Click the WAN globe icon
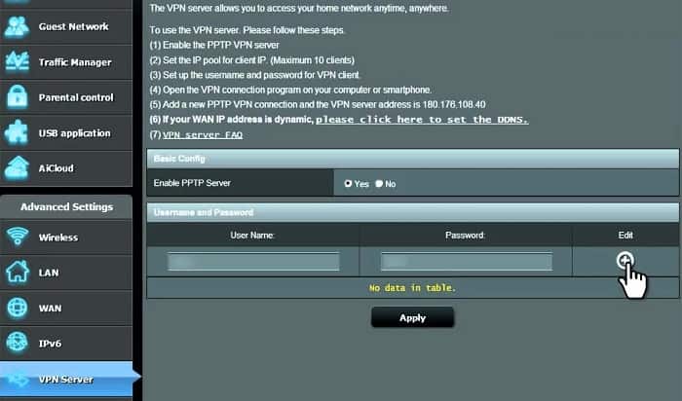Viewport: 682px width, 401px height. 18,308
